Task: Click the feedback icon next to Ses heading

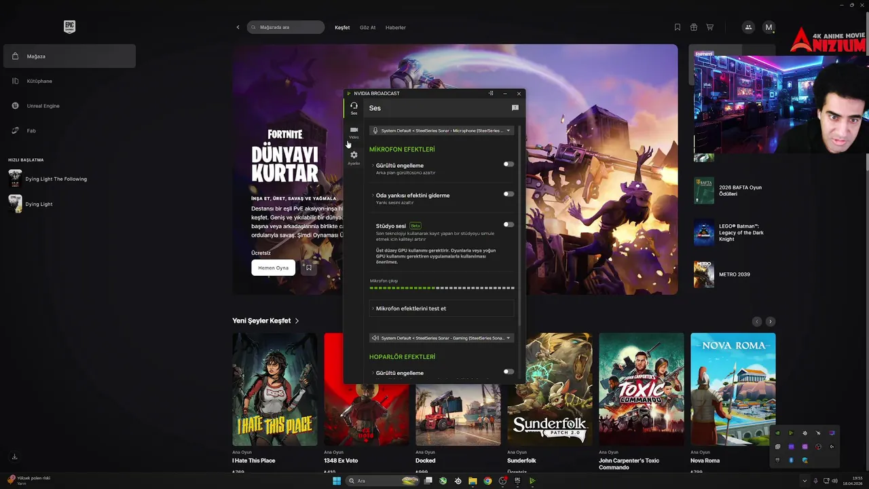Action: coord(515,108)
